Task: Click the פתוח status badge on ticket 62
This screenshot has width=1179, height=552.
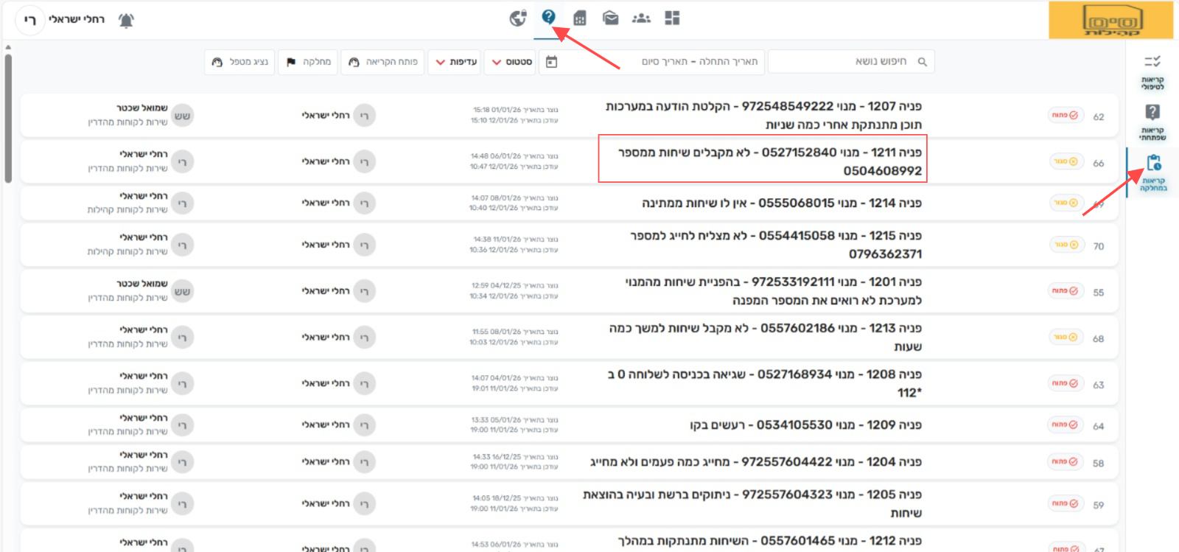Action: click(1065, 116)
